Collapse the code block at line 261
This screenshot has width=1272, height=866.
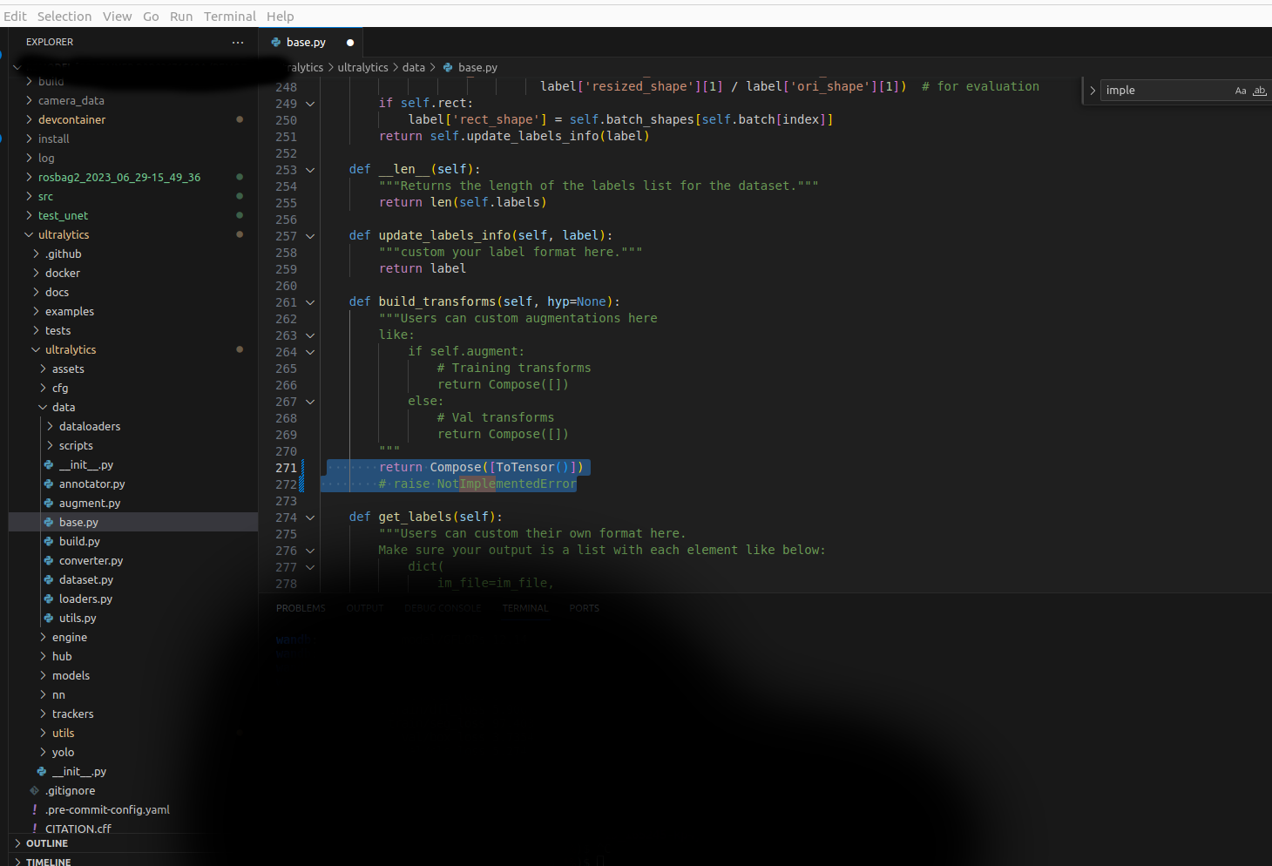[310, 301]
